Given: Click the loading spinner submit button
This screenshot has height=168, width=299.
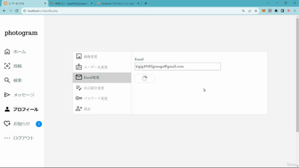Looking at the screenshot, I should pyautogui.click(x=144, y=78).
